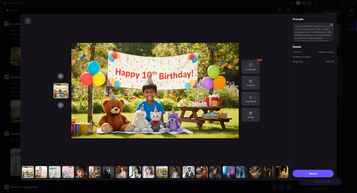Click the prompt box scrollbar
357x193 pixels.
point(333,28)
